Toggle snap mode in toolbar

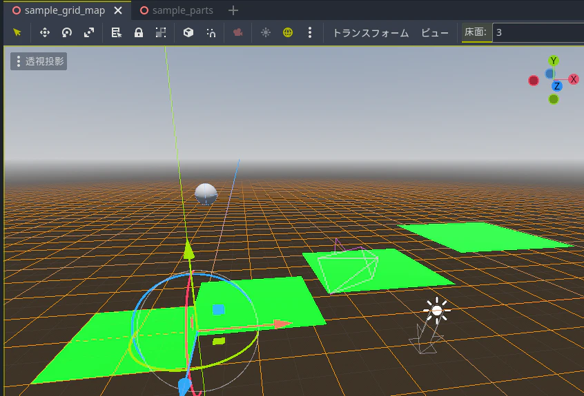coord(211,32)
